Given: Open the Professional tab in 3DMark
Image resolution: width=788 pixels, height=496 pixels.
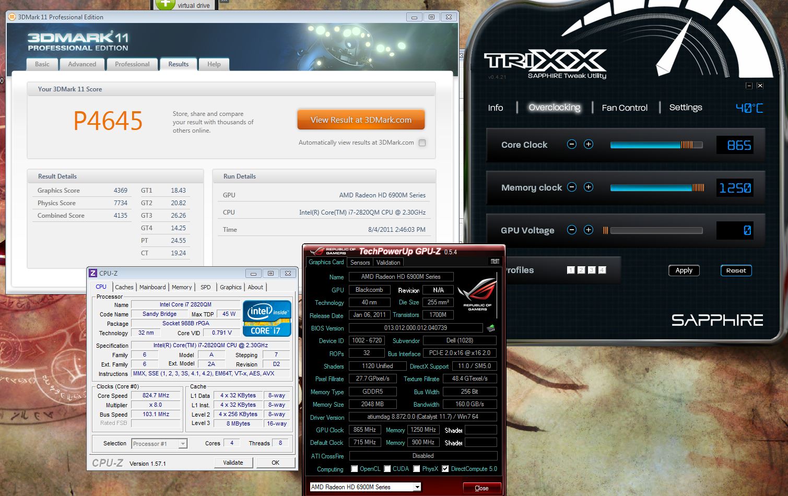Looking at the screenshot, I should pos(132,64).
